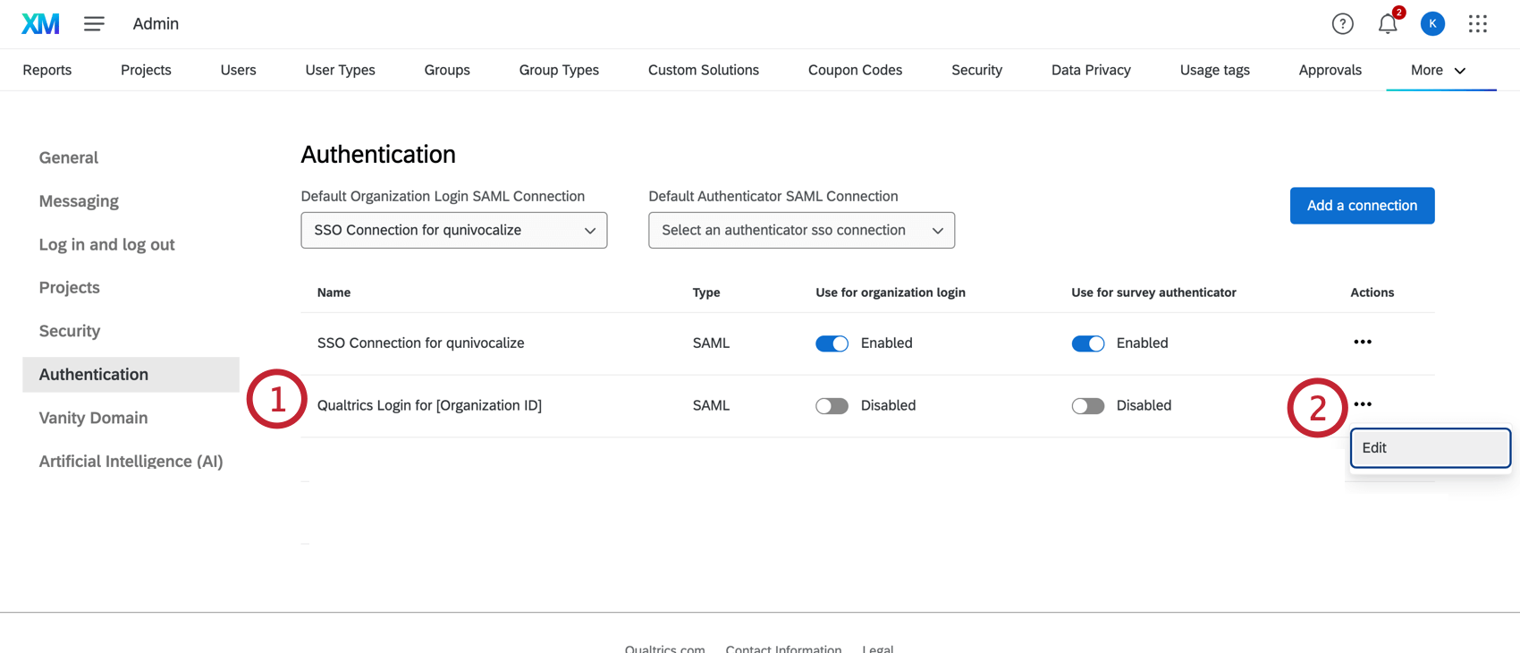This screenshot has width=1520, height=653.
Task: Switch to the Data Privacy tab
Action: 1091,71
